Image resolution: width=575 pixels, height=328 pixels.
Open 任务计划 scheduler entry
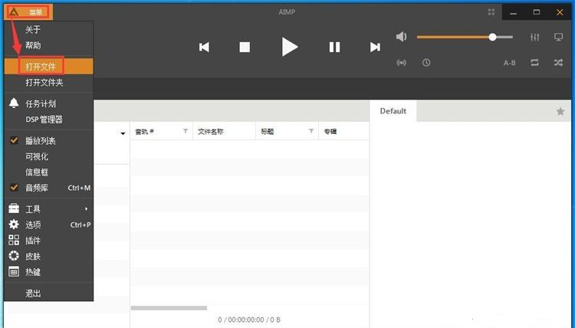(x=49, y=103)
